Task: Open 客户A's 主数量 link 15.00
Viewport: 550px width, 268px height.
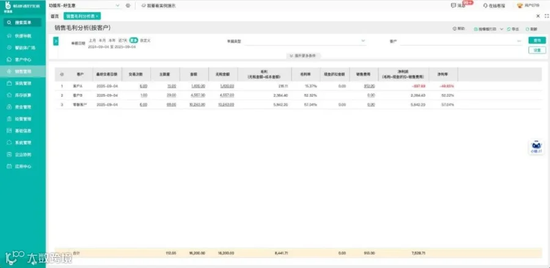Action: point(172,86)
